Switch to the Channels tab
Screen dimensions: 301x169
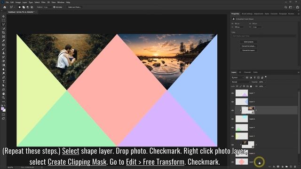point(247,72)
